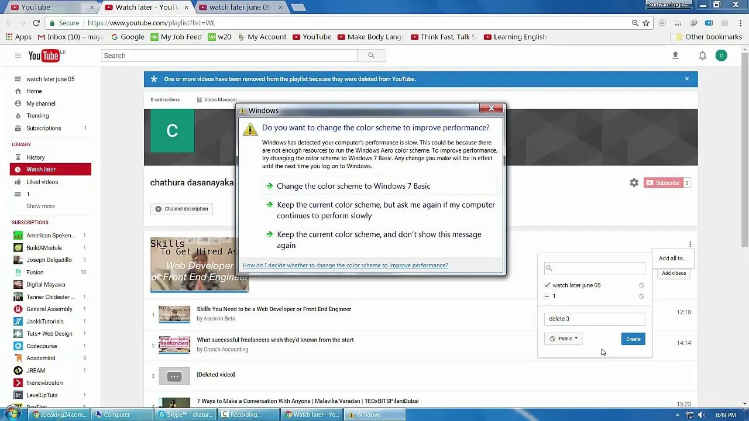
Task: Open My Job Feed bookmark
Action: (176, 37)
